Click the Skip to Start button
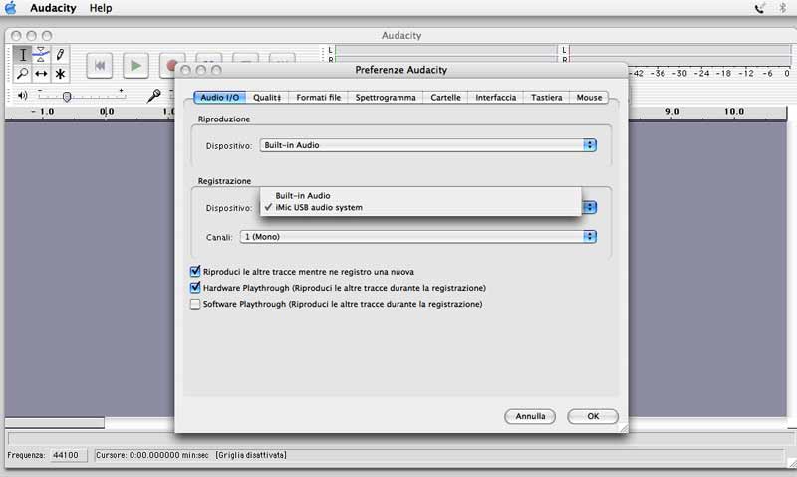This screenshot has width=797, height=477. click(x=99, y=66)
